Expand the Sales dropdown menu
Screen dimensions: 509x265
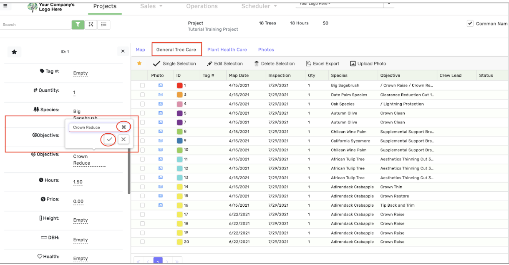click(x=151, y=6)
